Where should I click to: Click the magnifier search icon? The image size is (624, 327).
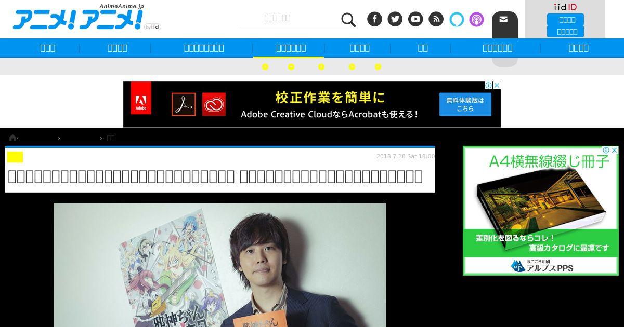pos(348,20)
